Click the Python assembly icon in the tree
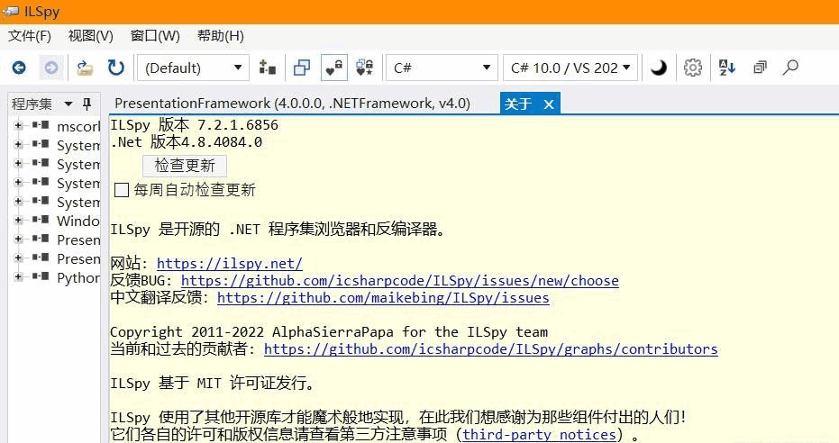This screenshot has height=443, width=839. click(x=41, y=276)
